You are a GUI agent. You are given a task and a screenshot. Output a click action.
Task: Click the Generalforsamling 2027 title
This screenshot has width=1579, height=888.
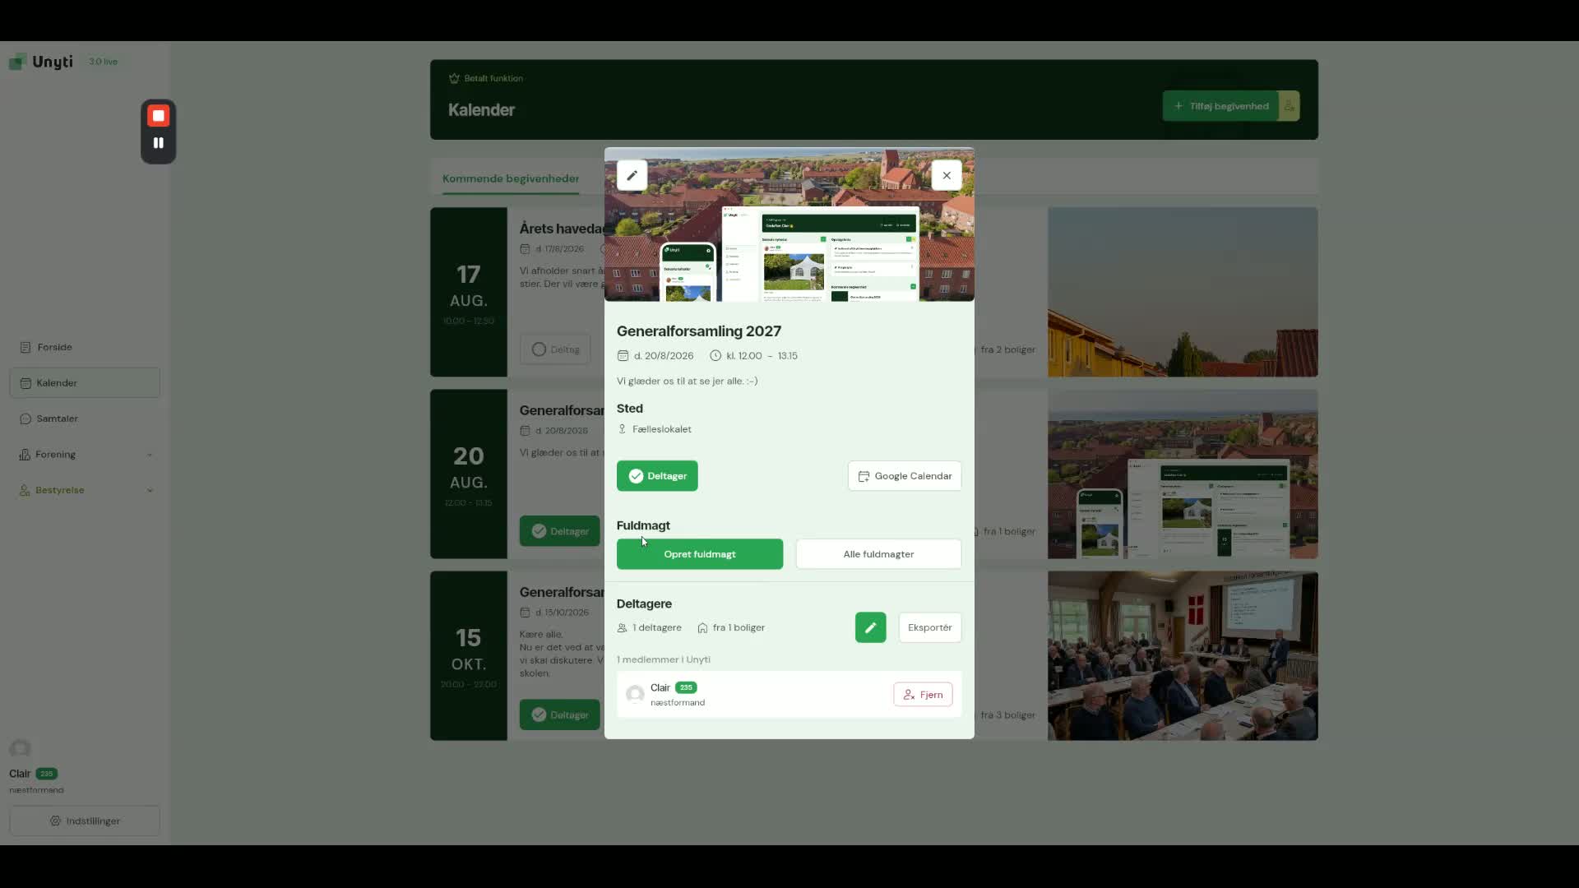[x=699, y=331]
